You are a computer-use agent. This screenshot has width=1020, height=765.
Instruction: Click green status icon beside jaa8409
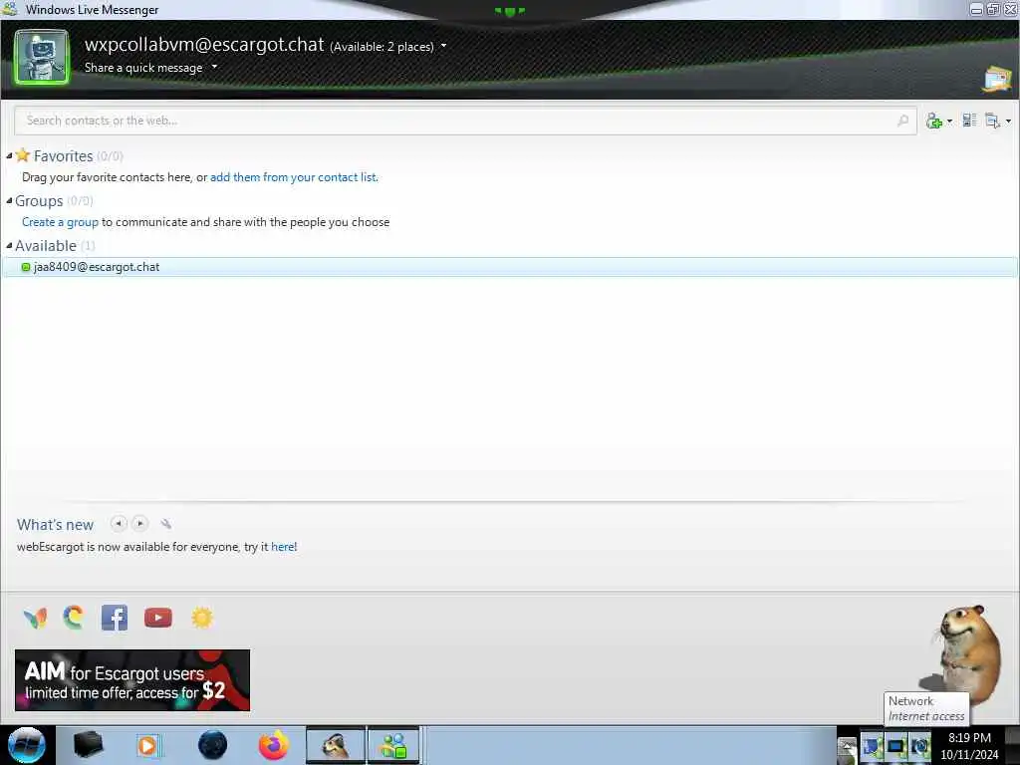26,267
